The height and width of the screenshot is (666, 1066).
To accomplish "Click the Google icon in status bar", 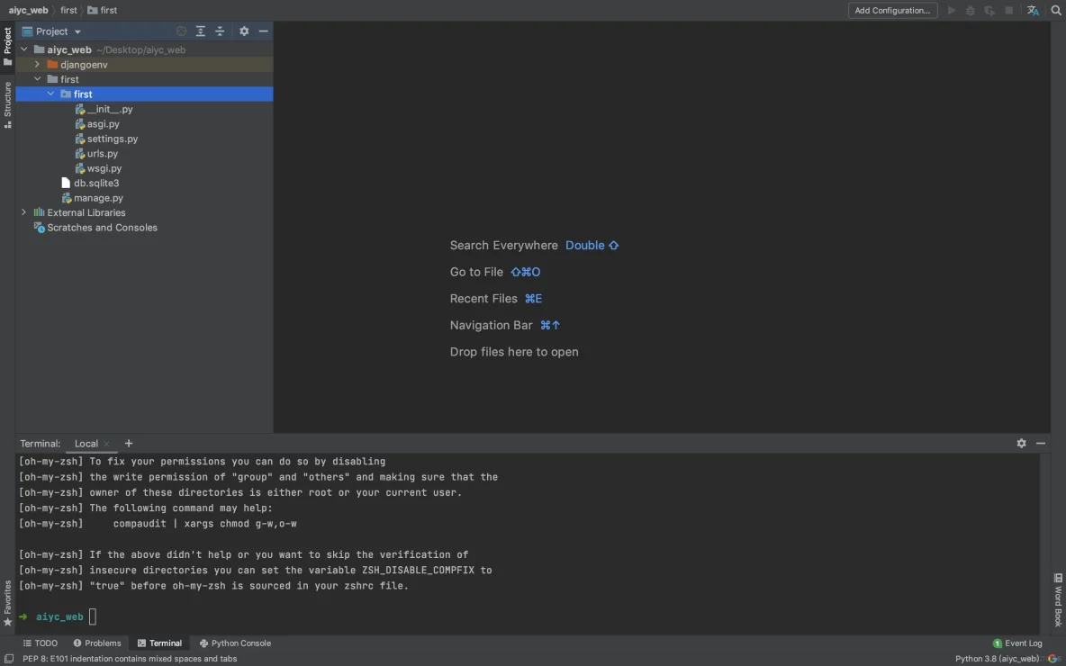I will [x=1053, y=659].
